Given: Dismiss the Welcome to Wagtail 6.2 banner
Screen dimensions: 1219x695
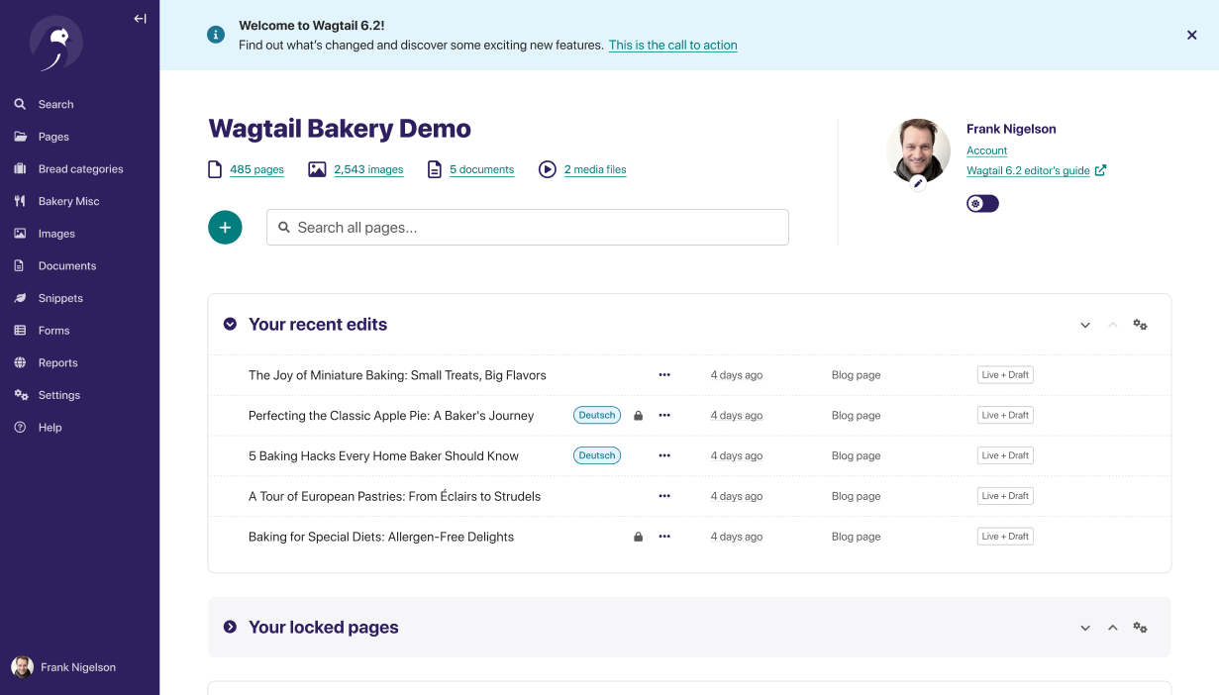Looking at the screenshot, I should tap(1192, 35).
